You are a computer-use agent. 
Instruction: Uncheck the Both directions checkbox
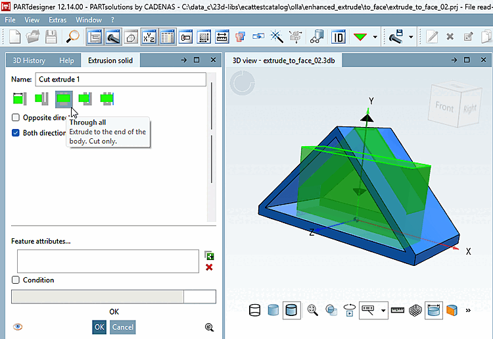[15, 133]
